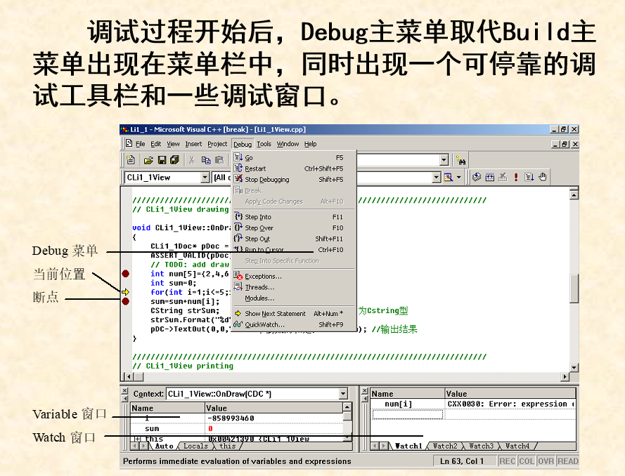Select Stop Debugging from Debug menu
This screenshot has width=625, height=476.
[x=294, y=180]
